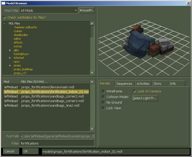Expand the infected folder
The width and height of the screenshot is (192, 157).
10,58
